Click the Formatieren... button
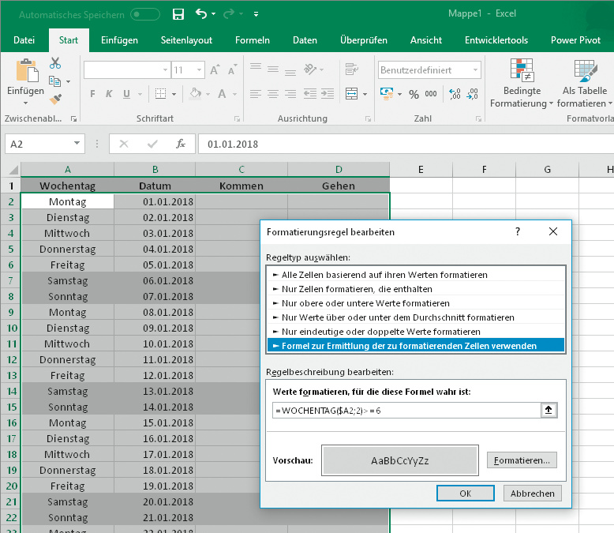The image size is (614, 533). pyautogui.click(x=522, y=460)
